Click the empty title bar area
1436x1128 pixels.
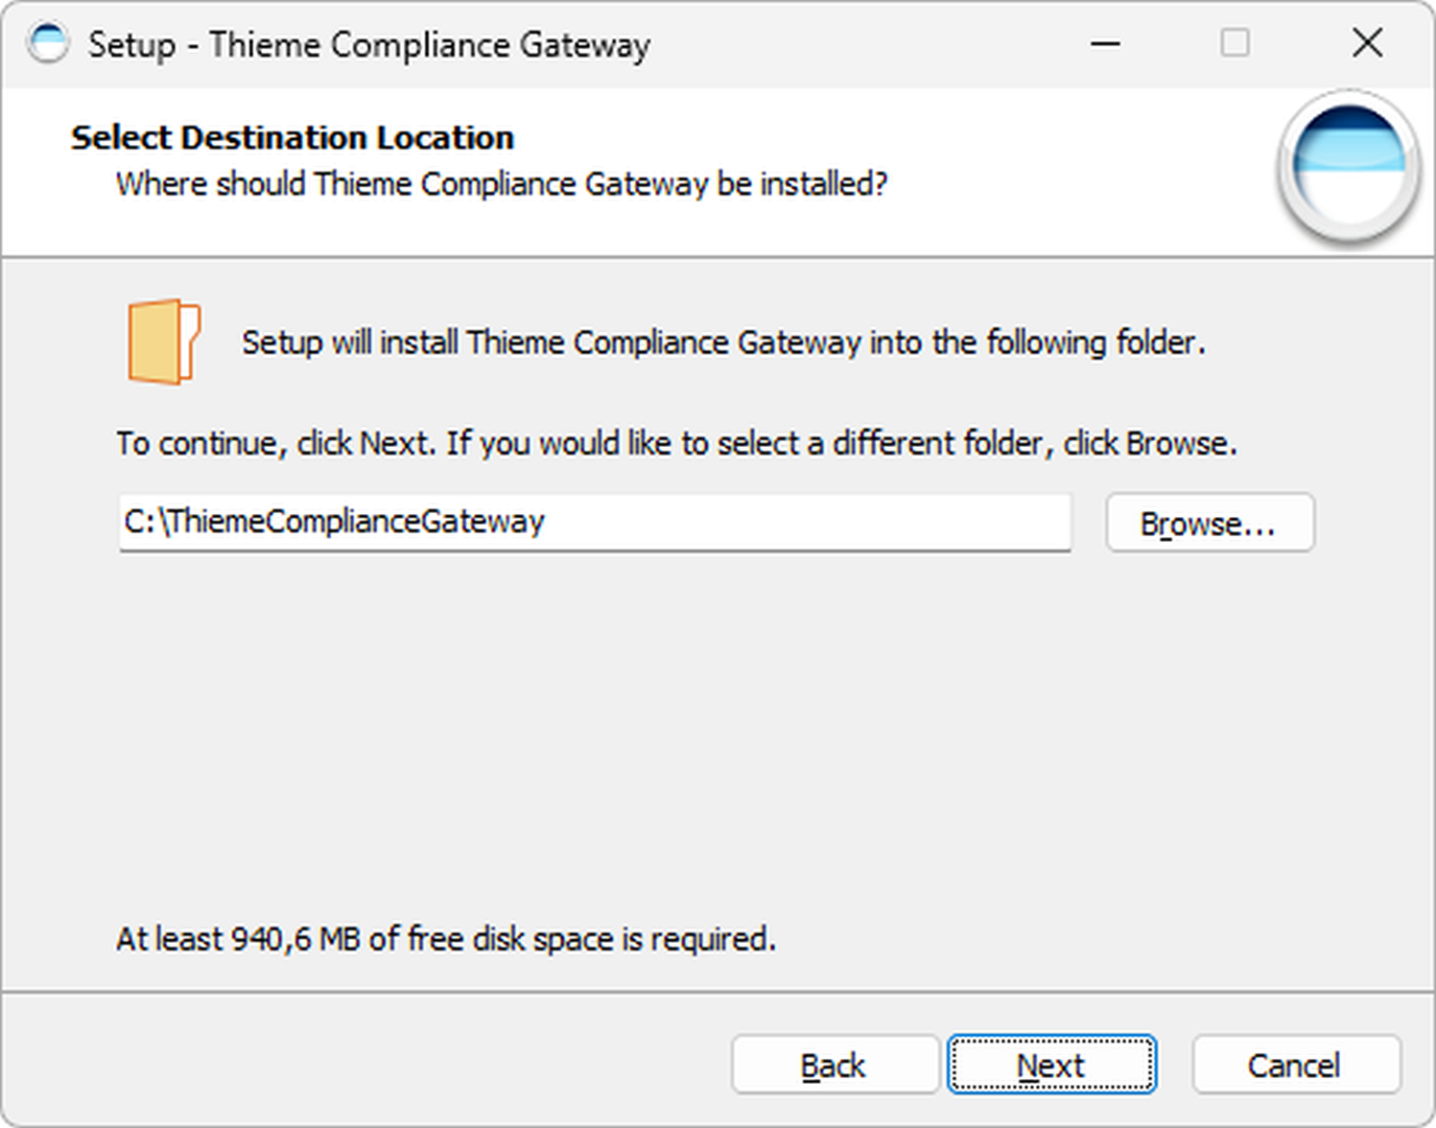pos(863,43)
